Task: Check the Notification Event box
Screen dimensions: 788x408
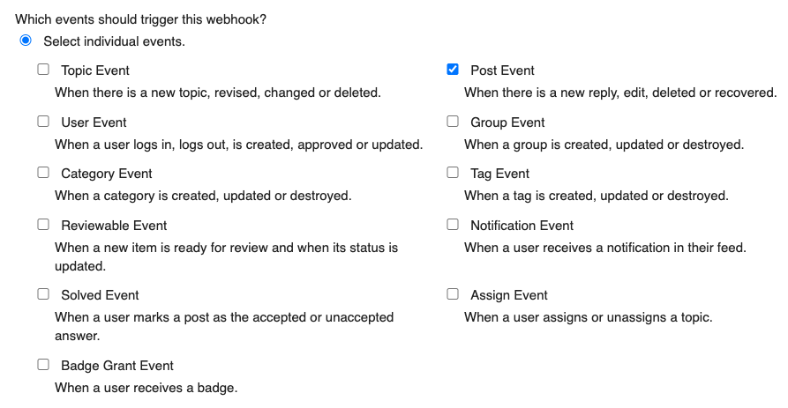Action: [x=453, y=225]
